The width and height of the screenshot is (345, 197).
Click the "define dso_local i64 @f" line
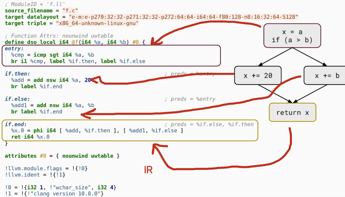coord(75,42)
